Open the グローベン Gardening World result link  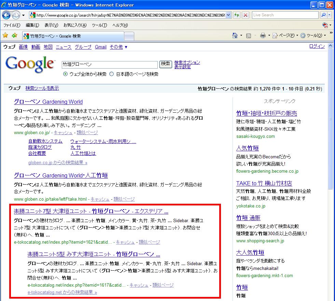48,102
